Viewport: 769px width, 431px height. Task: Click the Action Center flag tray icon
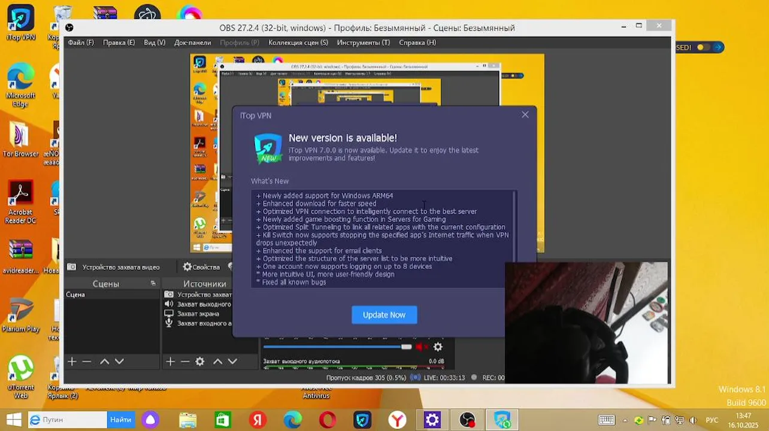652,420
